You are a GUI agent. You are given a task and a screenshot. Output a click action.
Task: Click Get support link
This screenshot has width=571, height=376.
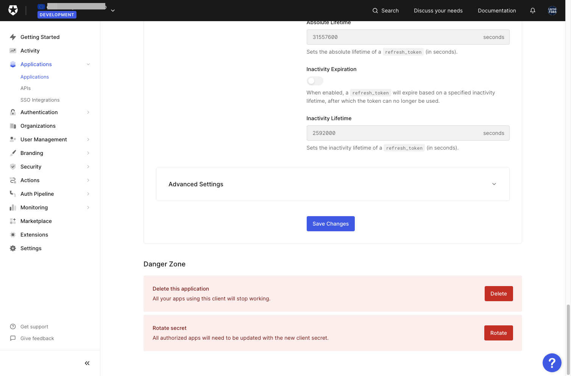pyautogui.click(x=34, y=326)
